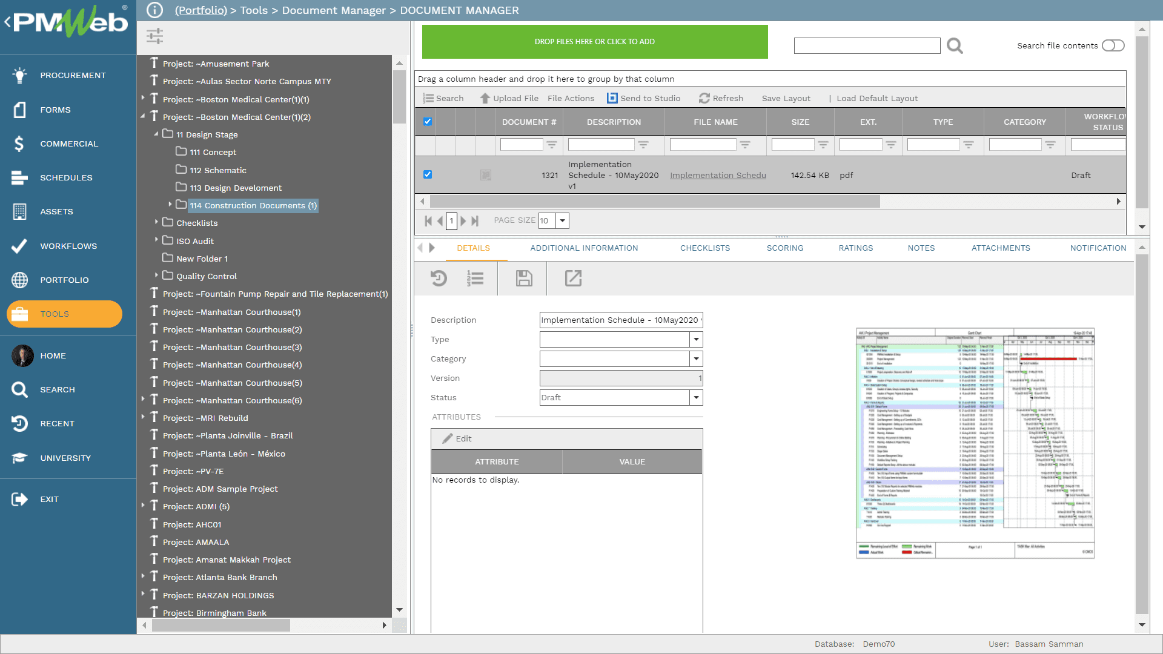The width and height of the screenshot is (1163, 654).
Task: Expand the 114 Construction Documents folder
Action: coord(170,205)
